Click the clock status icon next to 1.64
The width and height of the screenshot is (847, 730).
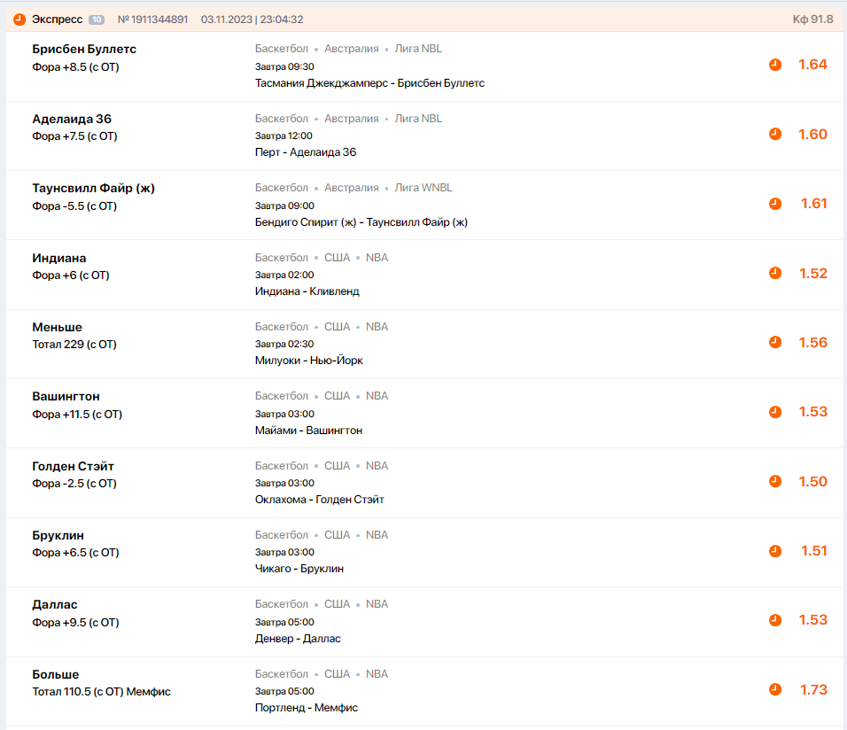pos(775,65)
